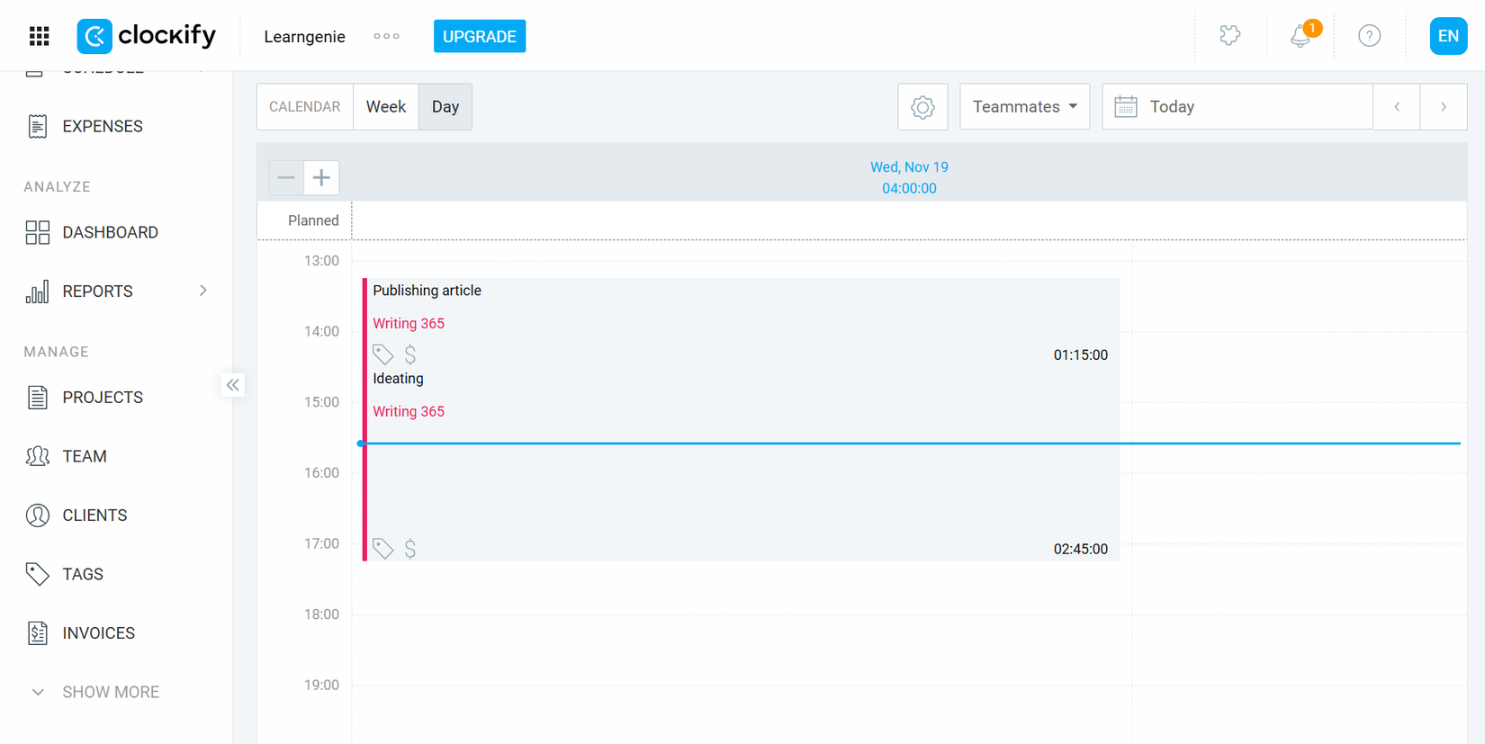This screenshot has height=744, width=1485.
Task: Click the 18:00 time label
Action: [x=321, y=614]
